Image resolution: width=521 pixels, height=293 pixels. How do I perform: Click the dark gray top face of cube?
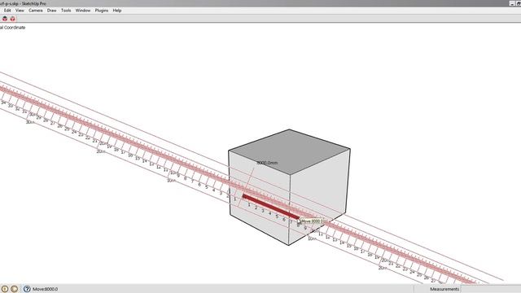pyautogui.click(x=290, y=151)
